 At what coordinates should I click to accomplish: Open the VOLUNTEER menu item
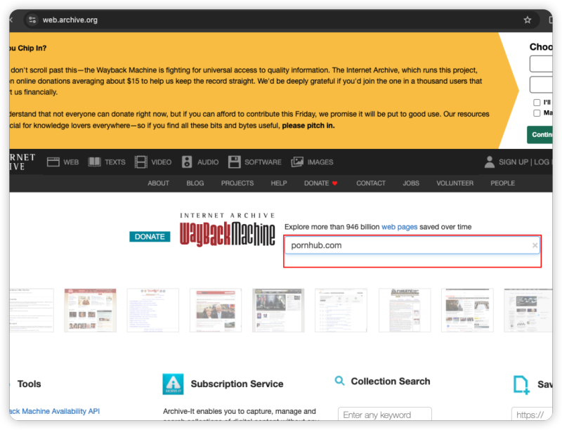pos(455,183)
